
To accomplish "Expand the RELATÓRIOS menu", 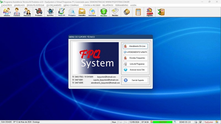I will [108, 5].
